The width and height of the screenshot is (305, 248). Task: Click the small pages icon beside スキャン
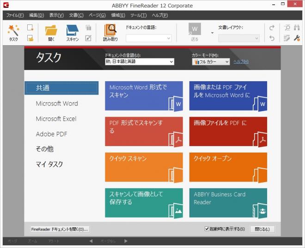[x=89, y=28]
